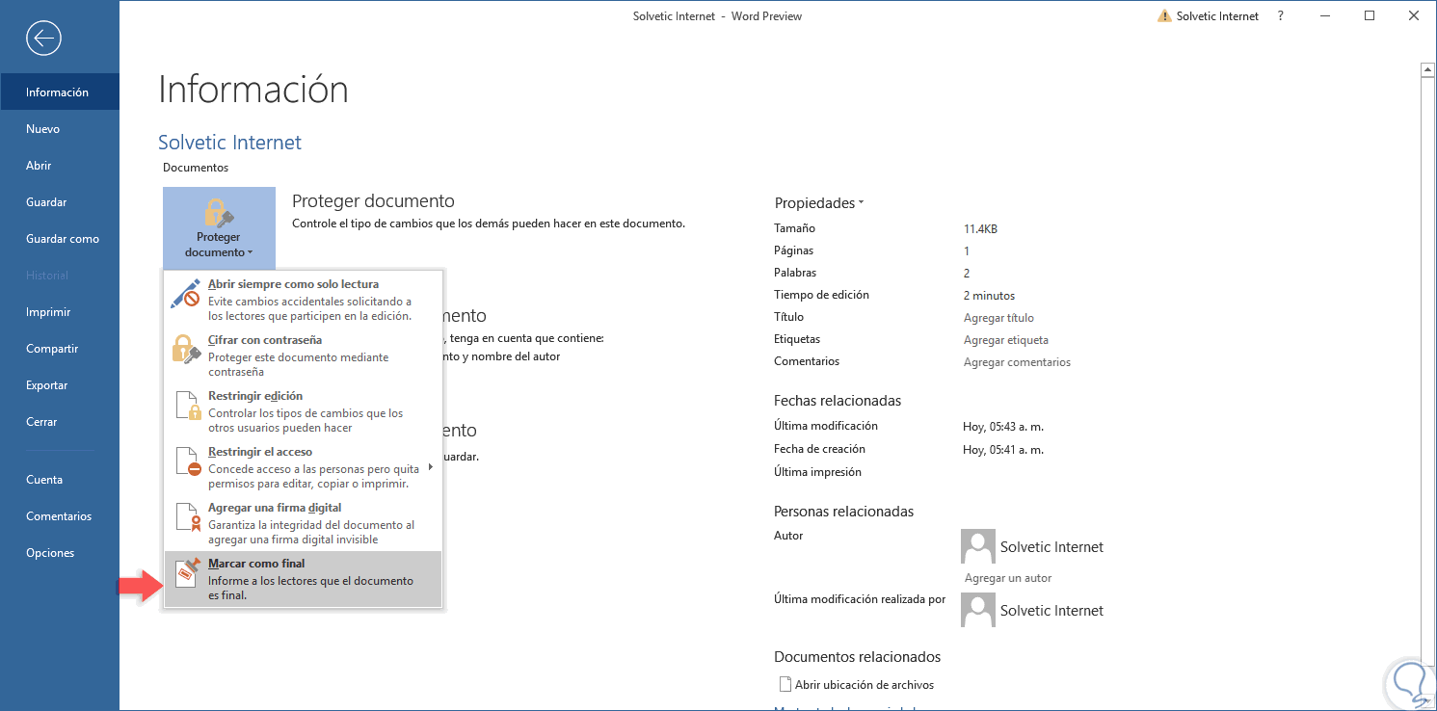Click the Restringir edición document-lock icon

(187, 405)
